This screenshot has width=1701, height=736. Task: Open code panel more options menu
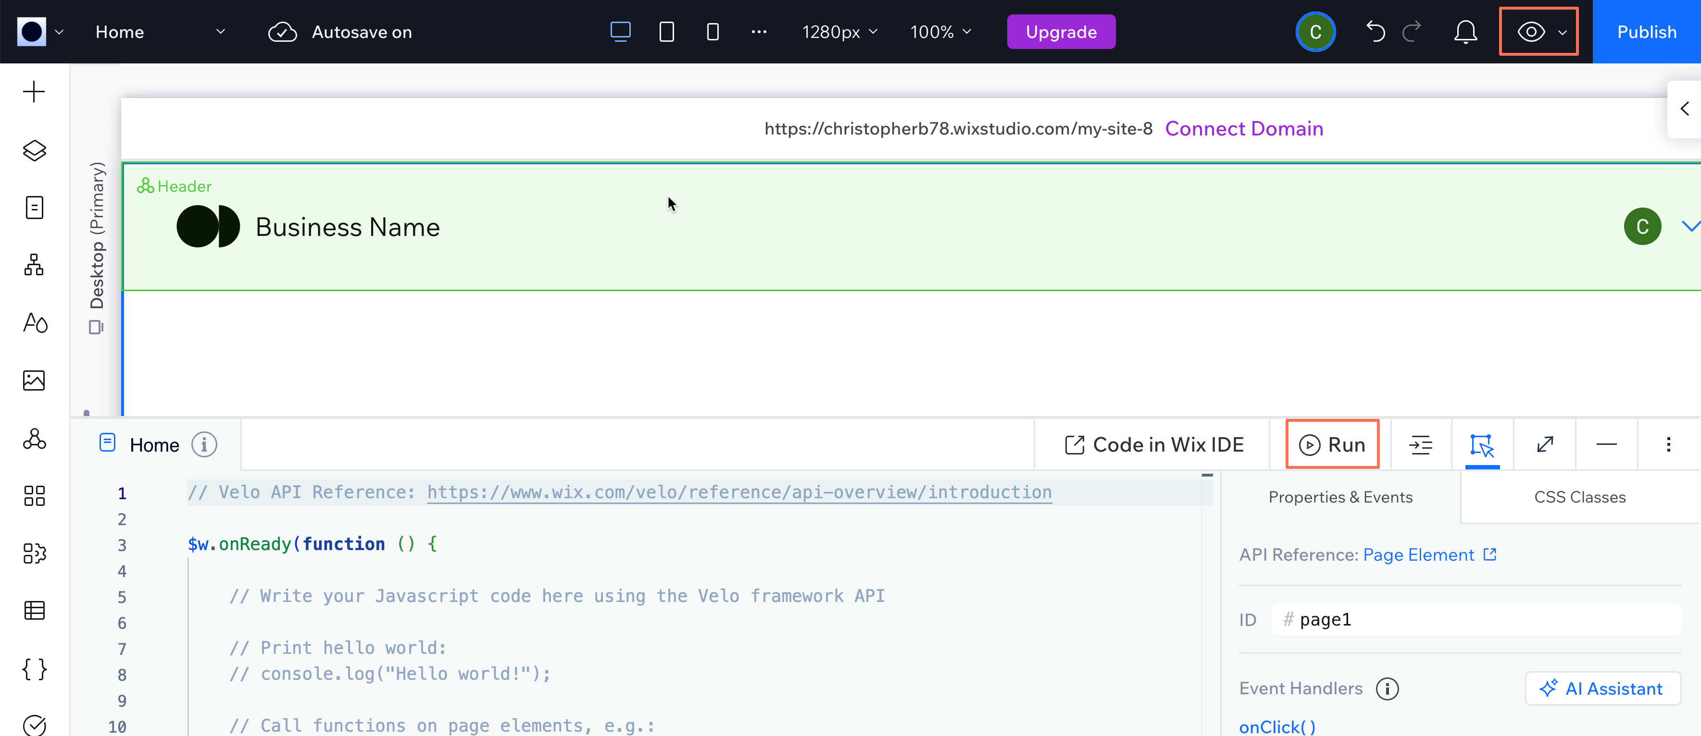point(1669,445)
